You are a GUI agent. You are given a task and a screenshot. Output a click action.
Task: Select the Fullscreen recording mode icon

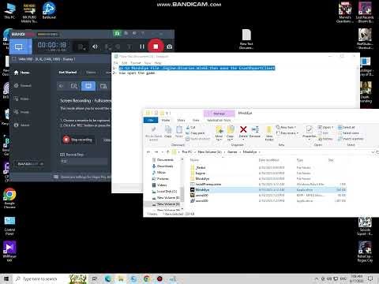(88, 86)
